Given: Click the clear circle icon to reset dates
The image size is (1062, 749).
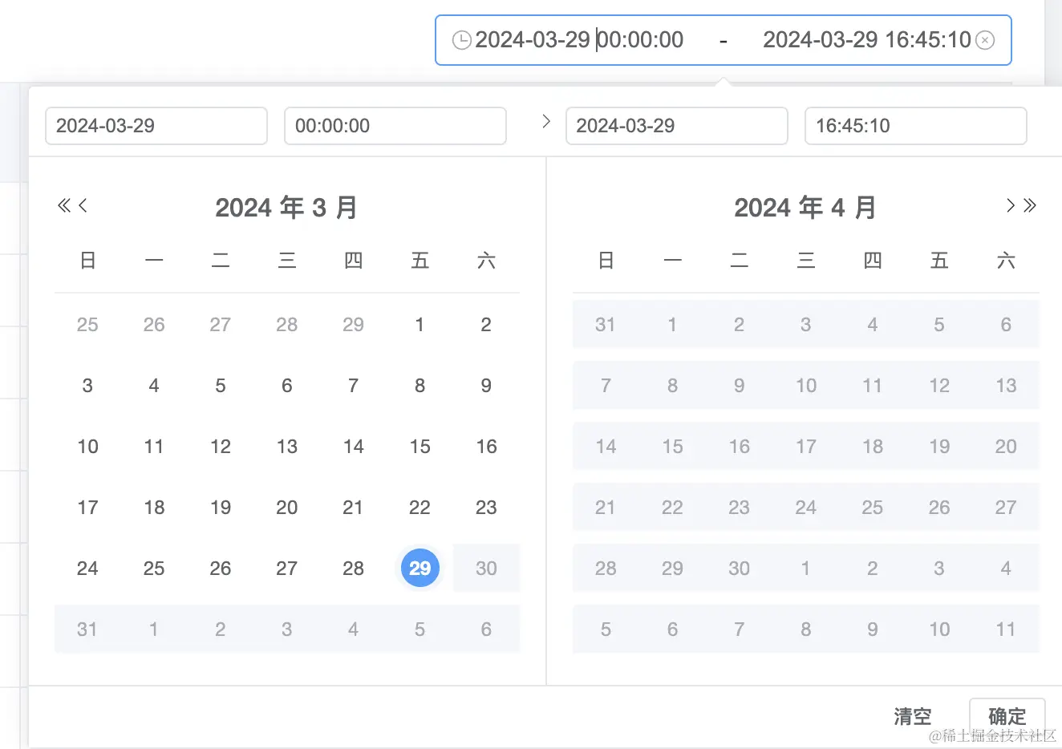Looking at the screenshot, I should pos(986,39).
